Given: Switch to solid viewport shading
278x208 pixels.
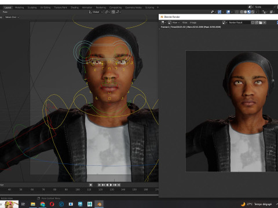Looking at the screenshot, I should coord(246,12).
